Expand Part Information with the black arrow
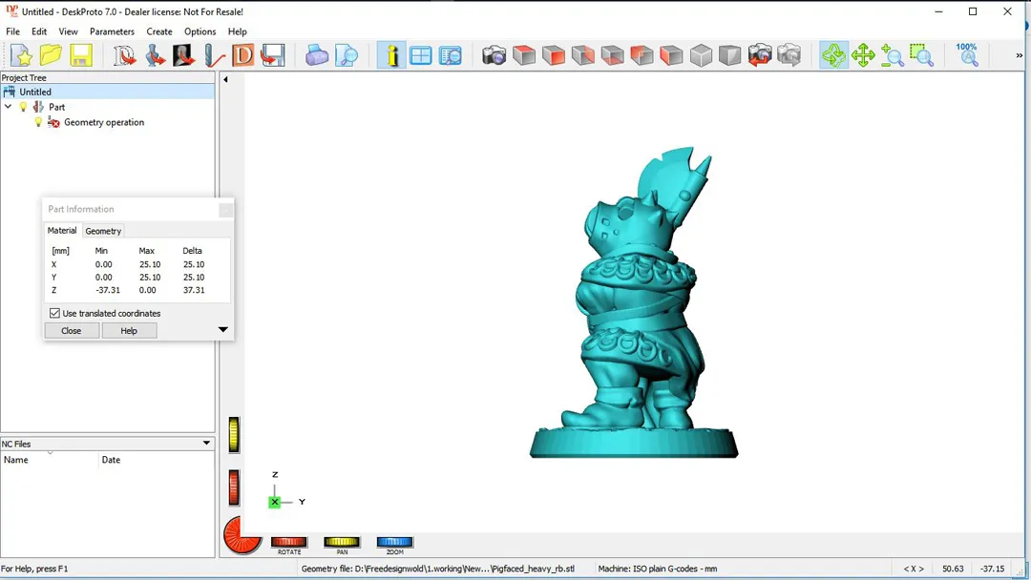Viewport: 1031px width, 580px height. point(222,330)
